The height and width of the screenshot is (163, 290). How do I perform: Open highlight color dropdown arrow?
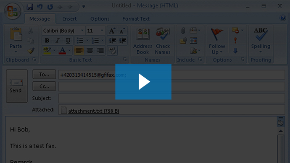54,50
